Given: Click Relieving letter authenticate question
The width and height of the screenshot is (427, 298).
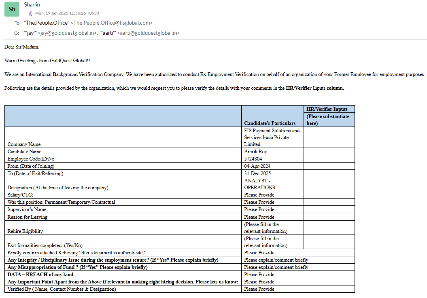Looking at the screenshot, I should pyautogui.click(x=76, y=253).
